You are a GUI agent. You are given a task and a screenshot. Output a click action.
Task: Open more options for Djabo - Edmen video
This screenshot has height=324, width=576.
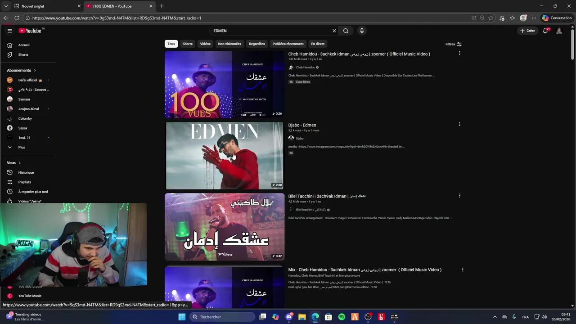[x=459, y=124]
